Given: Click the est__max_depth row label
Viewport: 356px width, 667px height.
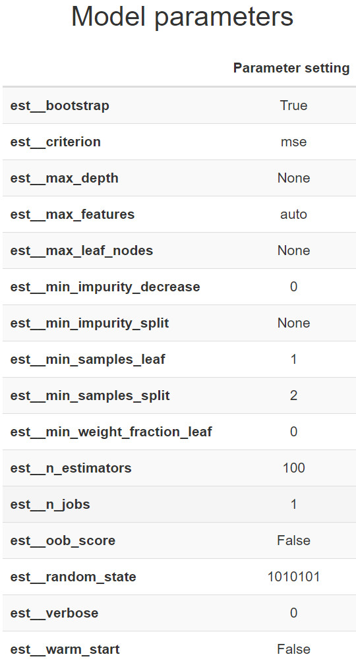Looking at the screenshot, I should pyautogui.click(x=64, y=178).
